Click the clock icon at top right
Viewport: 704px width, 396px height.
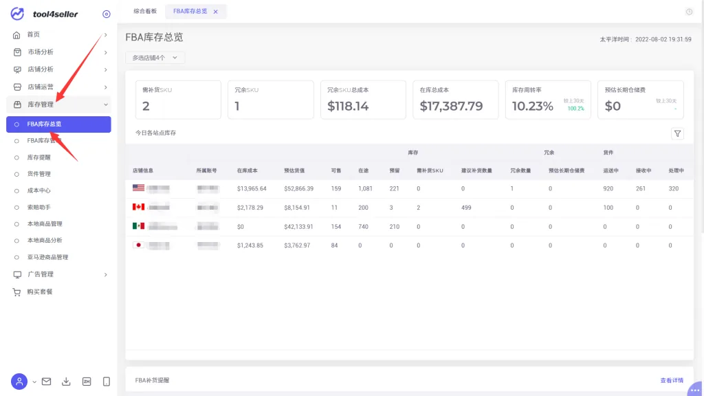(689, 12)
